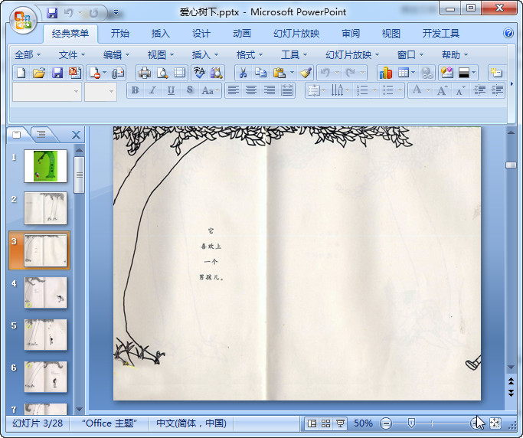Expand the Numbering list dropdown arrow
The width and height of the screenshot is (523, 438).
click(x=374, y=90)
